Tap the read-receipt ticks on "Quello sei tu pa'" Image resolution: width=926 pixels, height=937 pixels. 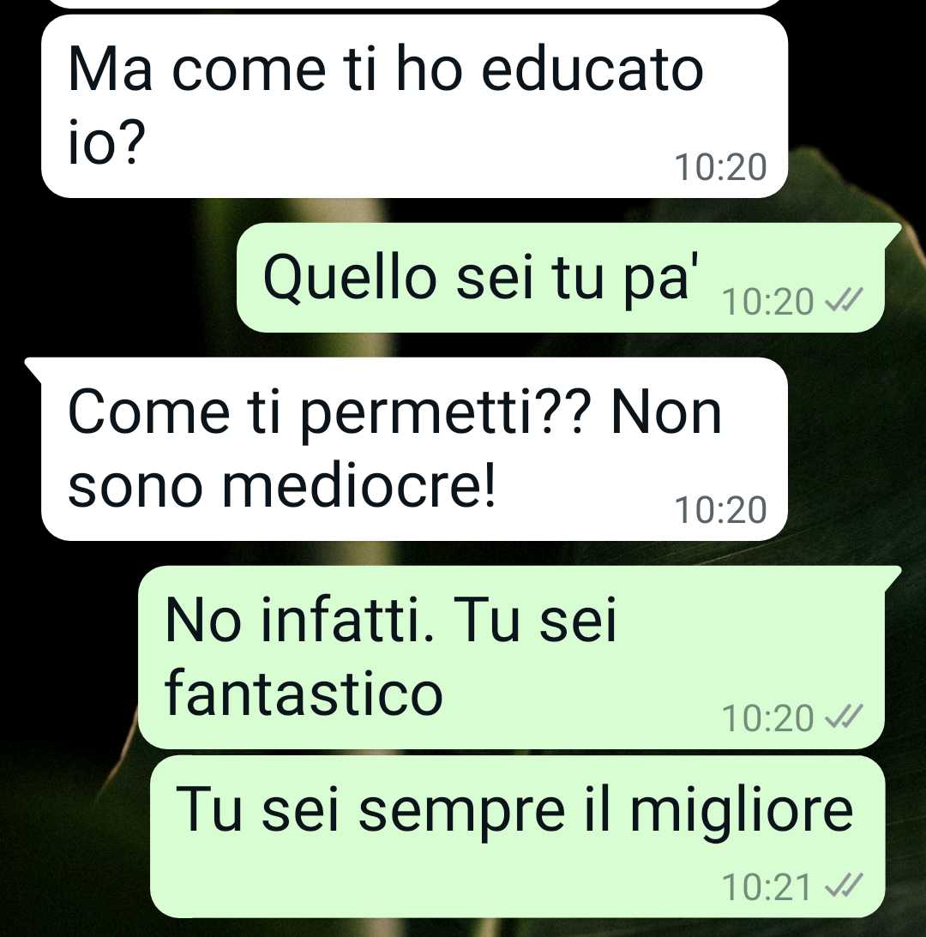point(844,301)
